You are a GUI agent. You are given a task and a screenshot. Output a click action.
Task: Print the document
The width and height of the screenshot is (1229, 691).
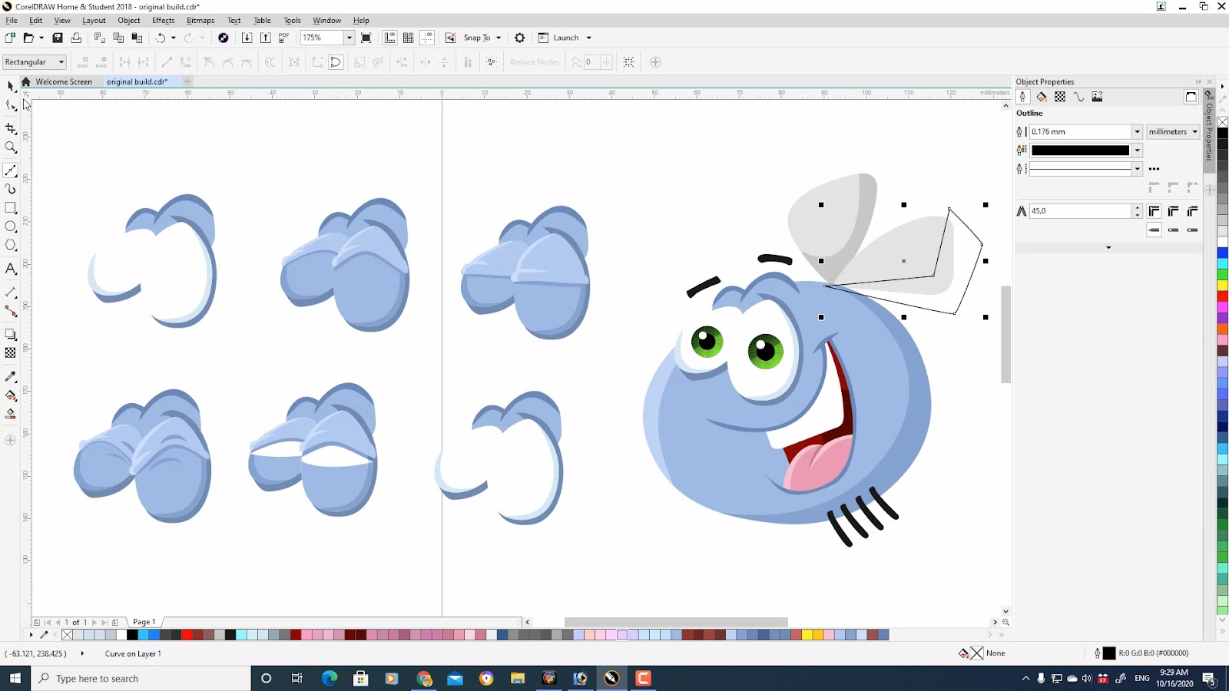click(76, 38)
